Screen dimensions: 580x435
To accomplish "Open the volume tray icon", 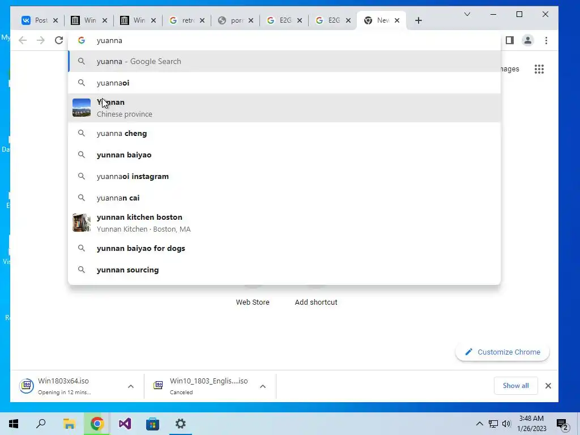I will tap(506, 424).
